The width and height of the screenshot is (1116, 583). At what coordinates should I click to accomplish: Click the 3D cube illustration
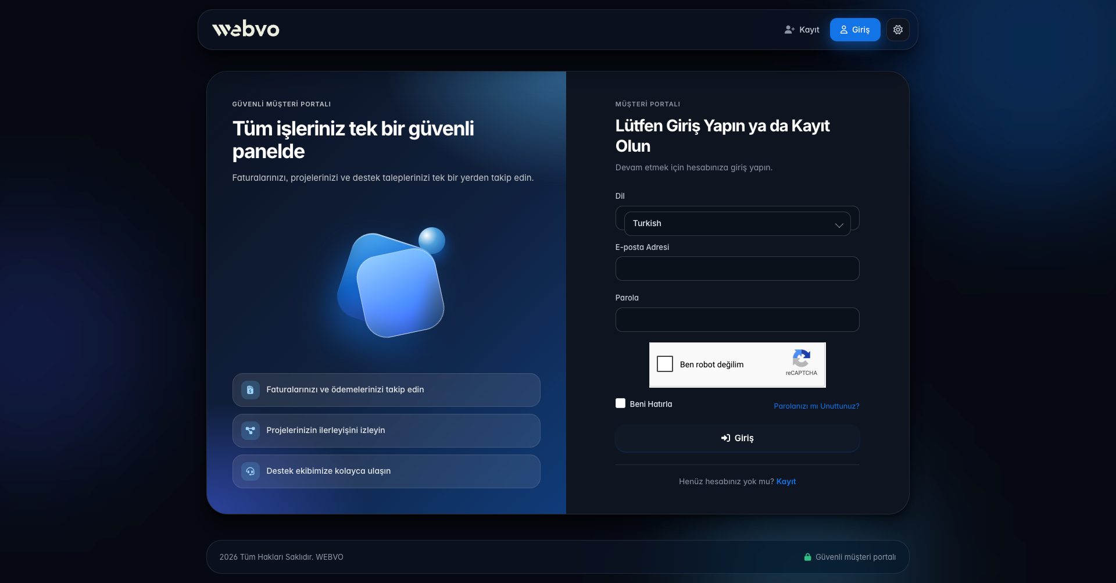click(391, 282)
